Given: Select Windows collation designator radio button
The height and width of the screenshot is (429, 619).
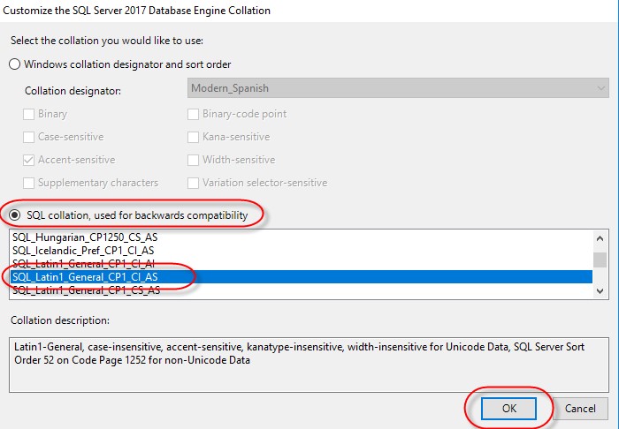Looking at the screenshot, I should click(x=15, y=64).
